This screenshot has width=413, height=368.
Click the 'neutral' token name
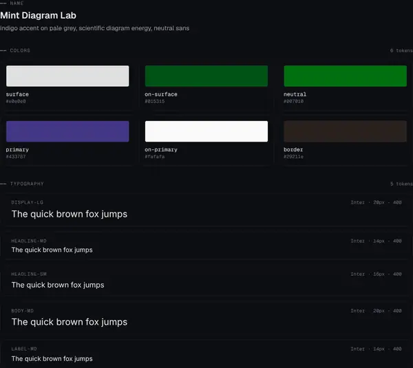click(x=295, y=94)
